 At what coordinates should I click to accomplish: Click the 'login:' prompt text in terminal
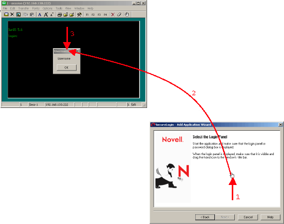click(x=13, y=36)
